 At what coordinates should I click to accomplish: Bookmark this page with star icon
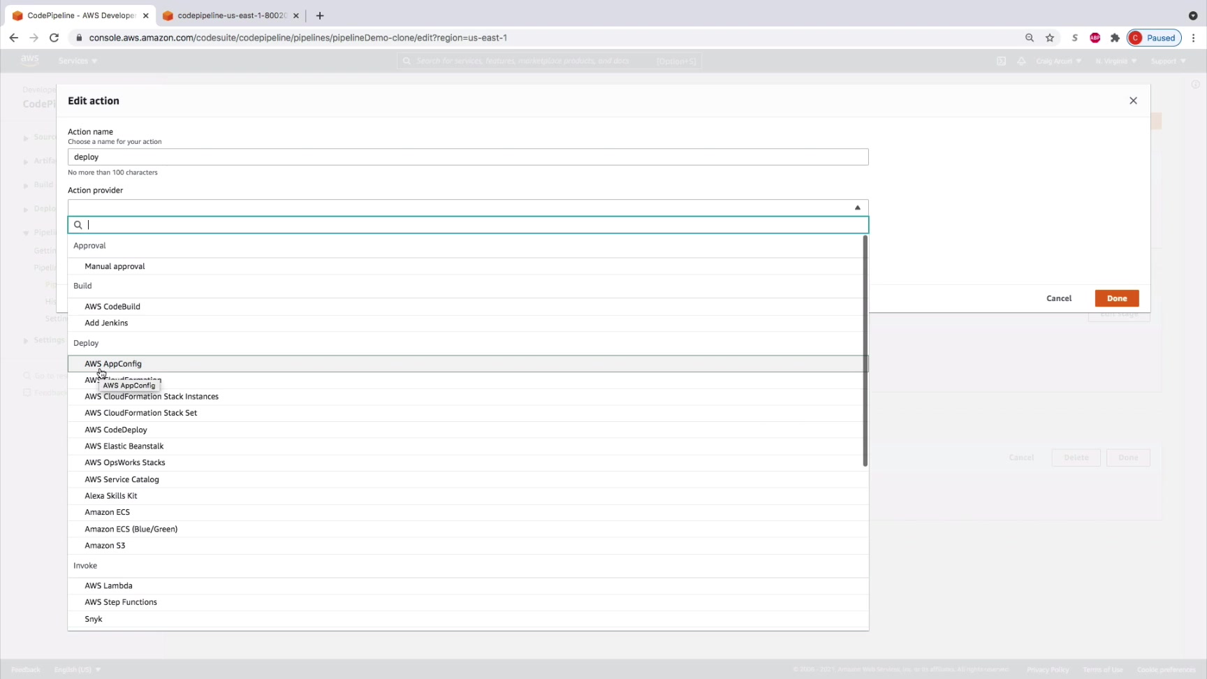[1050, 38]
